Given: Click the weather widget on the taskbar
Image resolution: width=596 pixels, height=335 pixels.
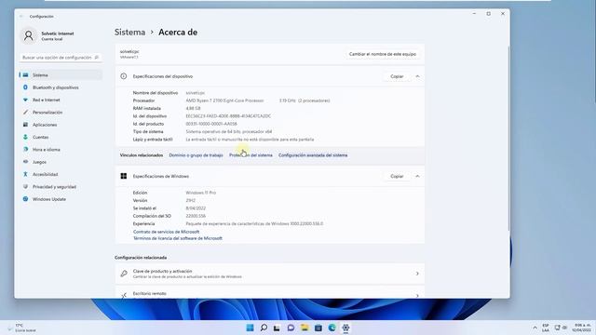Looking at the screenshot, I should point(22,328).
